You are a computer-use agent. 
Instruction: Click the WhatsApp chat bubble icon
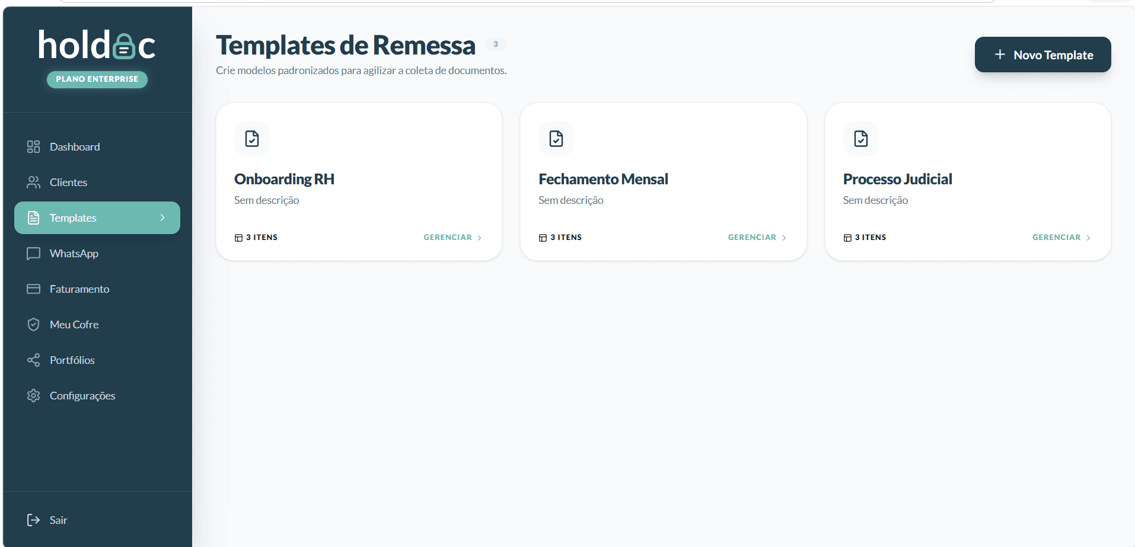click(33, 254)
